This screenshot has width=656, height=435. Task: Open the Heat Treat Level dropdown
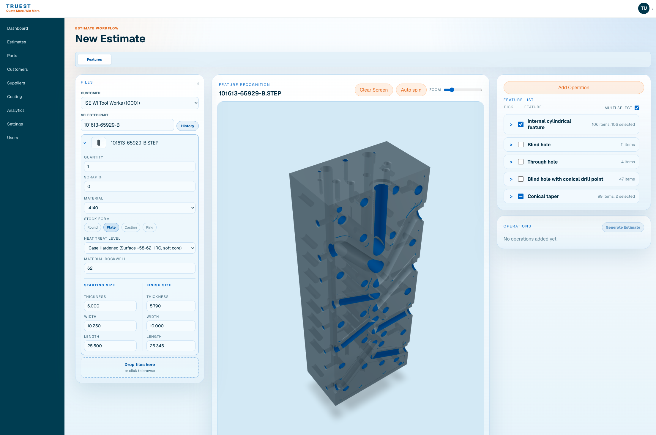pyautogui.click(x=140, y=248)
